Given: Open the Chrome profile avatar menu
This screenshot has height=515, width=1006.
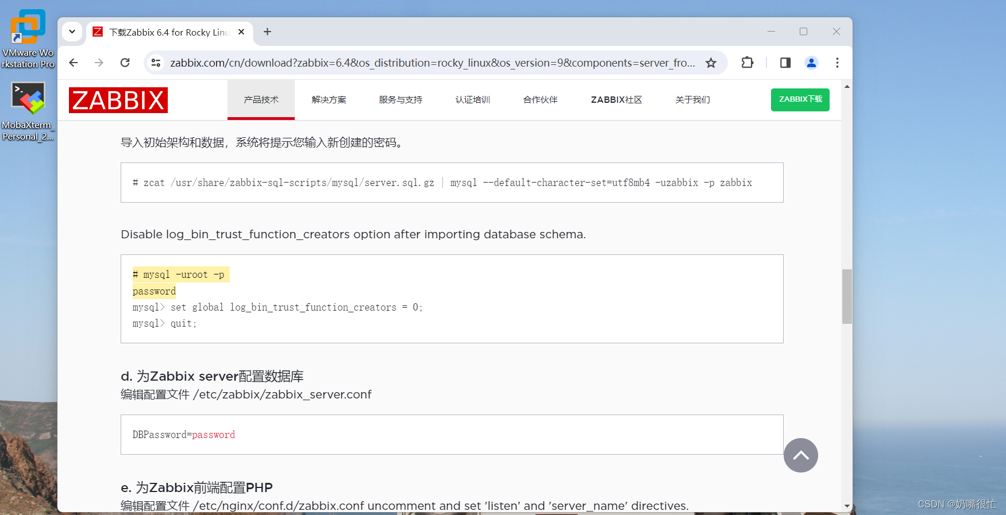Looking at the screenshot, I should tap(811, 63).
